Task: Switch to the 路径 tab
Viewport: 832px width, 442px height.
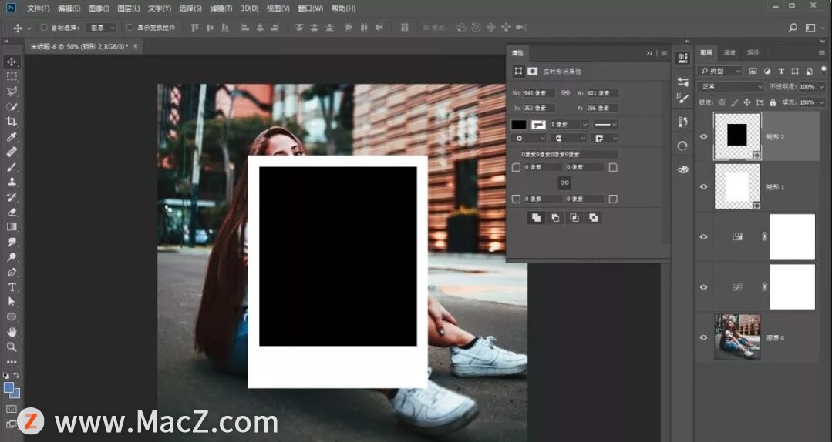Action: click(753, 53)
